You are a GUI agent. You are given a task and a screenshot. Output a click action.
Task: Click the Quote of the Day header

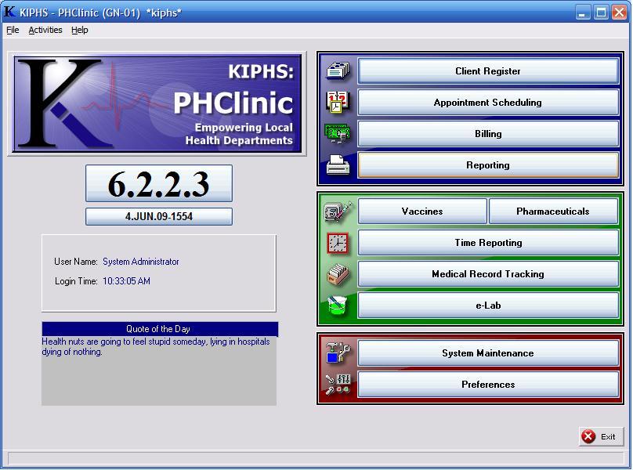click(160, 329)
